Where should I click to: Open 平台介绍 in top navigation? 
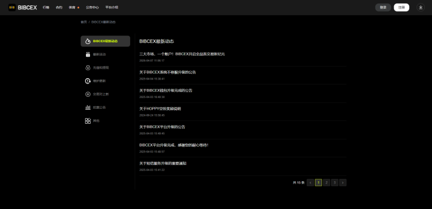click(x=111, y=7)
